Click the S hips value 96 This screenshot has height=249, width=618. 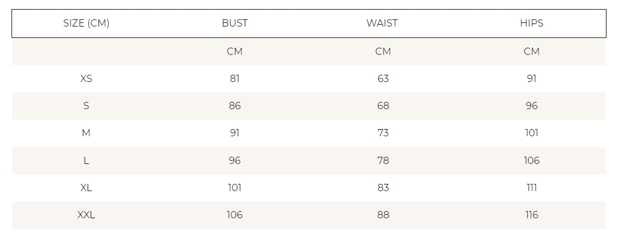point(532,106)
